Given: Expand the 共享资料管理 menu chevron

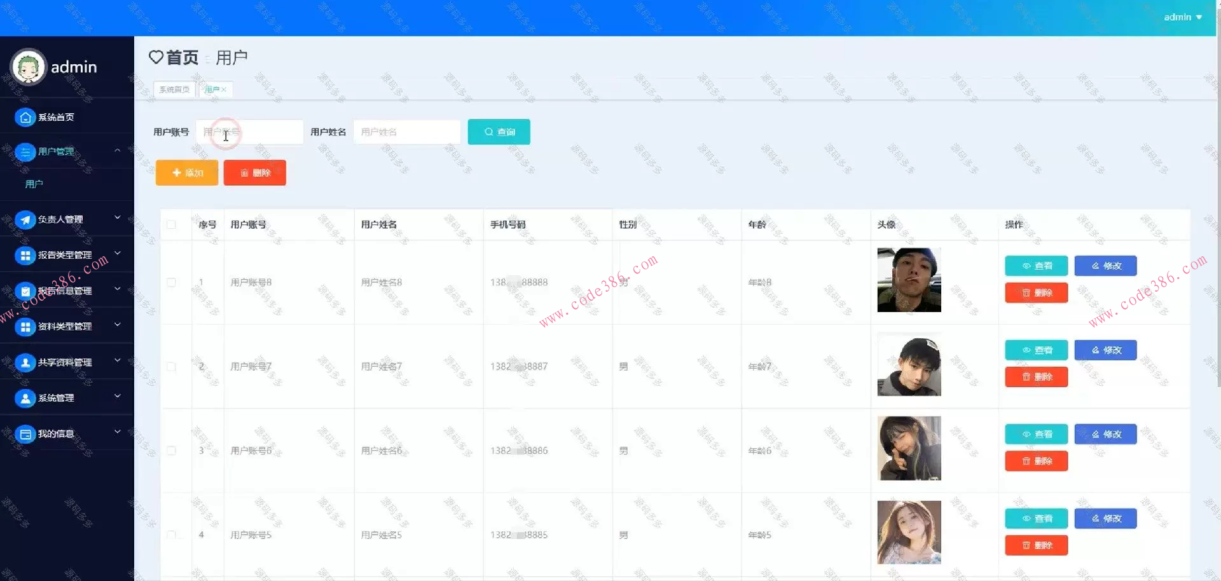Looking at the screenshot, I should click(x=118, y=360).
